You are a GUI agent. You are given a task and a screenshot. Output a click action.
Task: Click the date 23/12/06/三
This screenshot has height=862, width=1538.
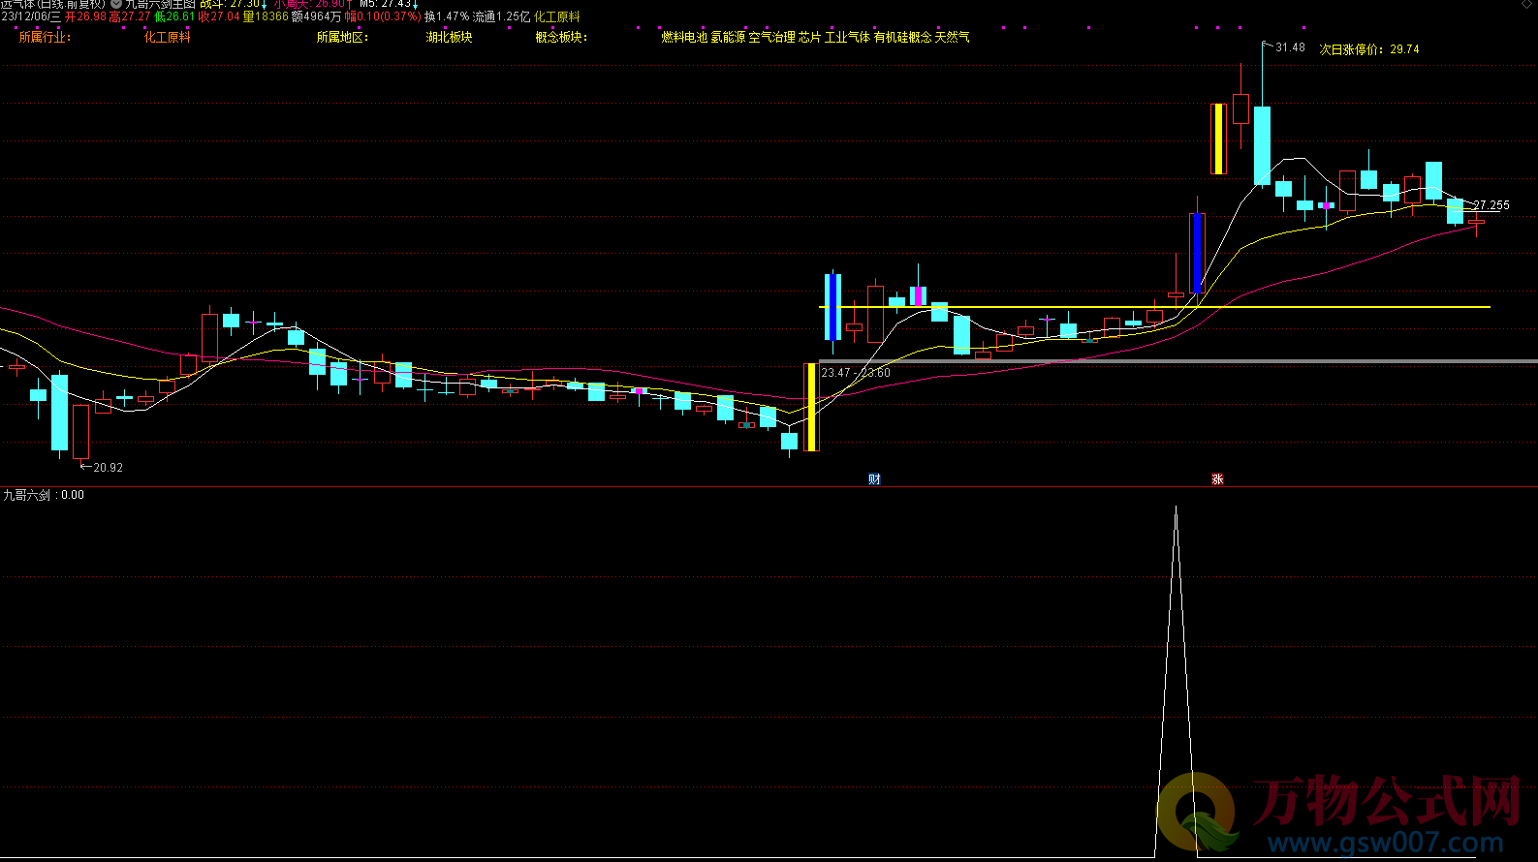click(x=31, y=16)
